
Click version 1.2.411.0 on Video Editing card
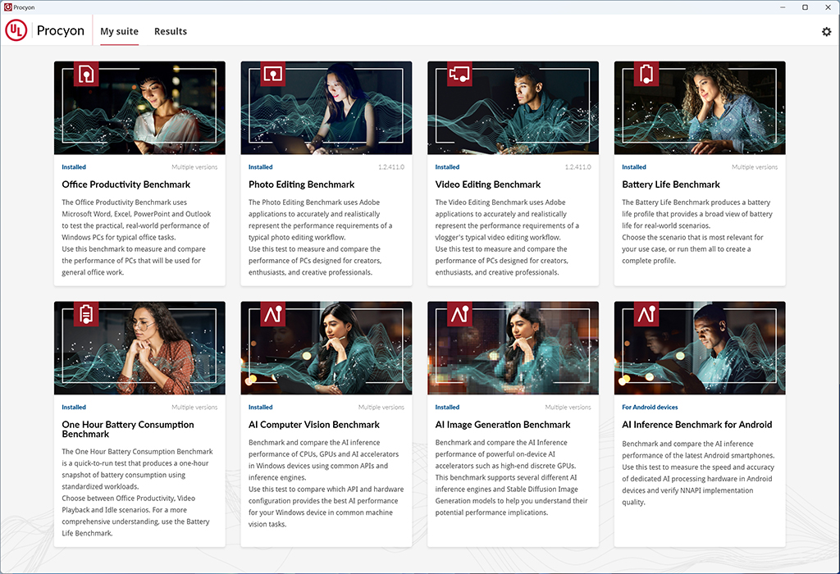pos(578,167)
